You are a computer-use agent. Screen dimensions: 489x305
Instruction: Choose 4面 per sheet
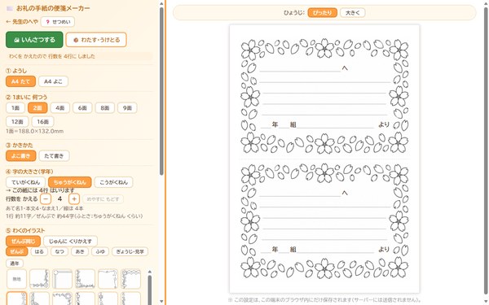coord(59,108)
